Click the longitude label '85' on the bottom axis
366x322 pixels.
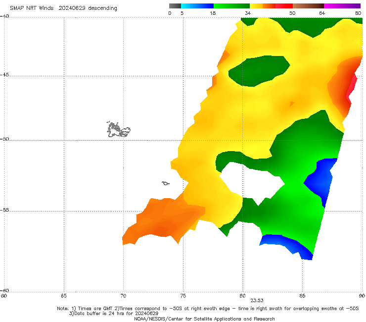coord(302,296)
